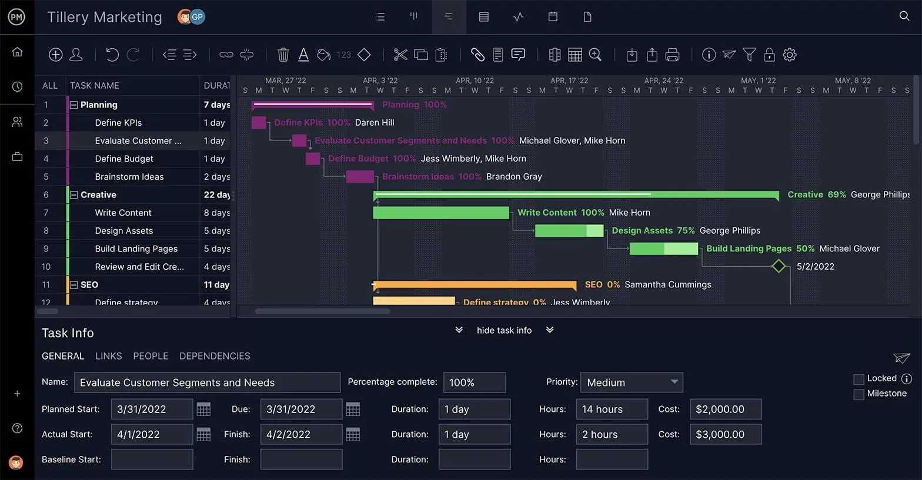This screenshot has width=922, height=480.
Task: Open the filter funnel icon
Action: [x=749, y=55]
